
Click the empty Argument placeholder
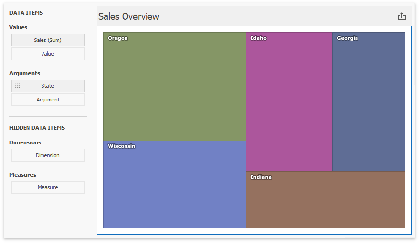click(48, 100)
